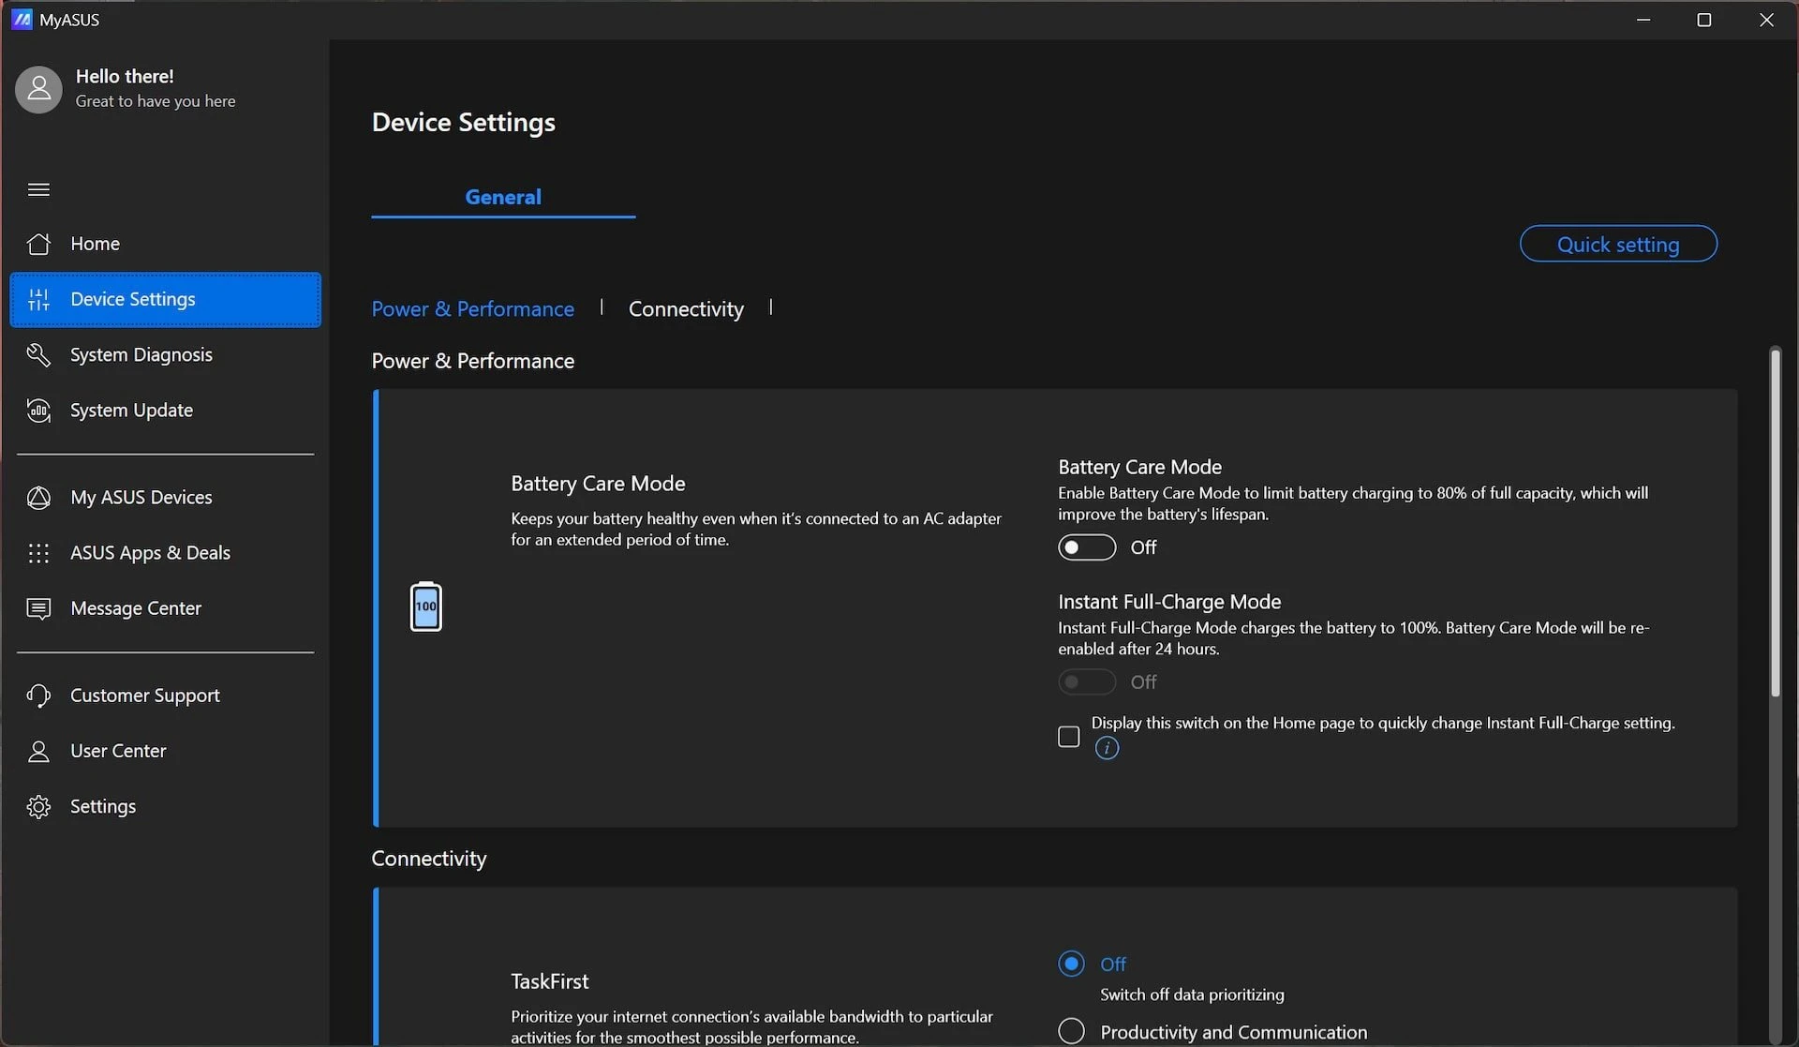Click the System Update refresh icon
Viewport: 1799px width, 1047px height.
pyautogui.click(x=38, y=410)
